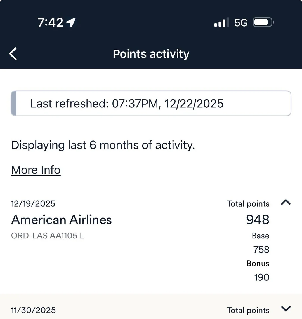Image resolution: width=302 pixels, height=319 pixels.
Task: Expand the 11/30/2025 activity entry
Action: (286, 309)
